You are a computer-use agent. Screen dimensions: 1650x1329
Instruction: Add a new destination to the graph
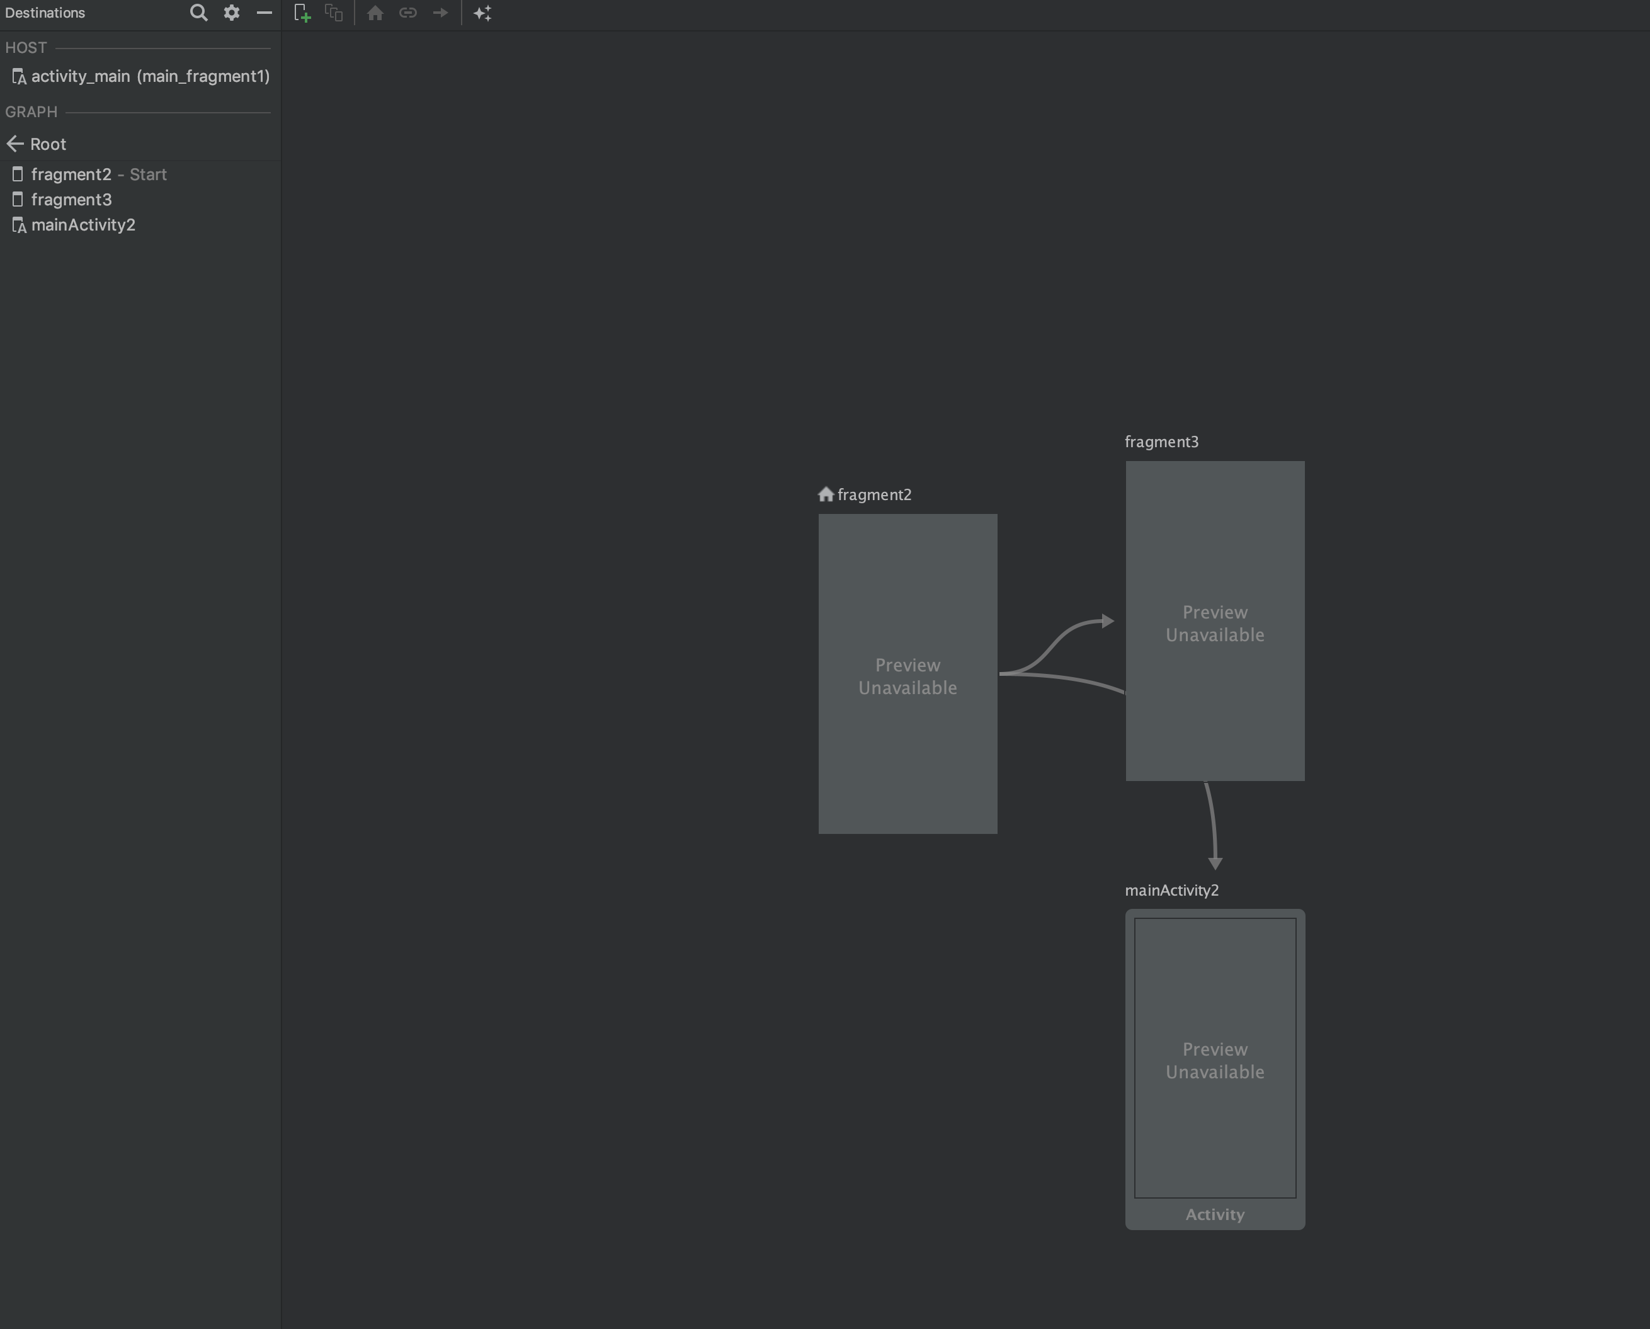pos(302,13)
